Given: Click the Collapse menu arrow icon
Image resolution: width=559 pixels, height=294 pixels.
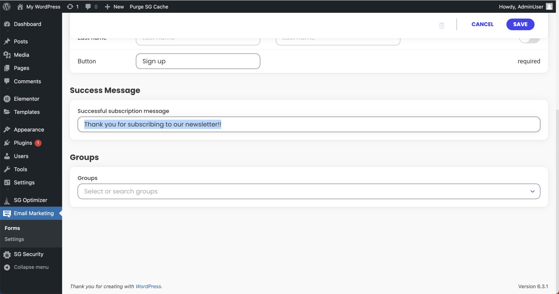Looking at the screenshot, I should coord(7,267).
